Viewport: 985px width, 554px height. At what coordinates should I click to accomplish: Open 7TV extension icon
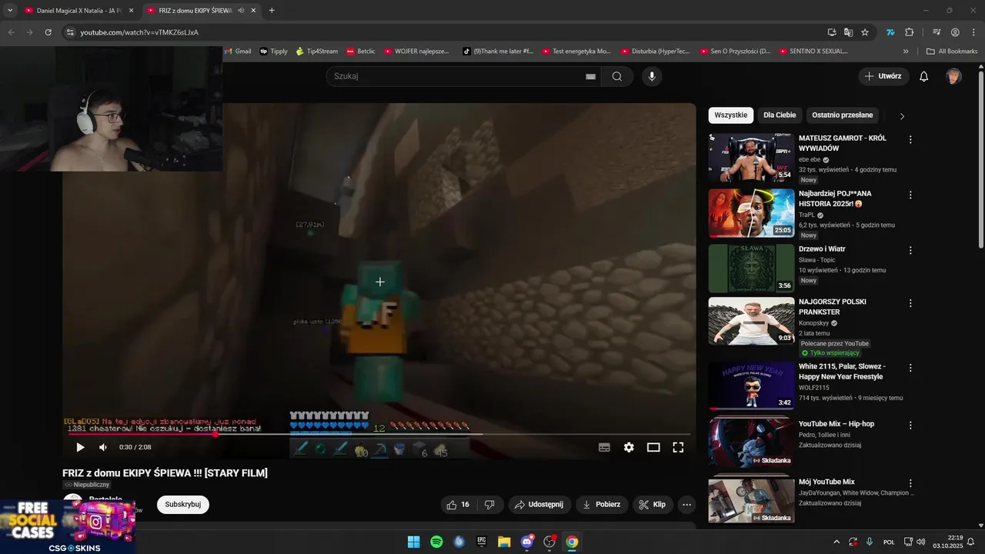(890, 32)
